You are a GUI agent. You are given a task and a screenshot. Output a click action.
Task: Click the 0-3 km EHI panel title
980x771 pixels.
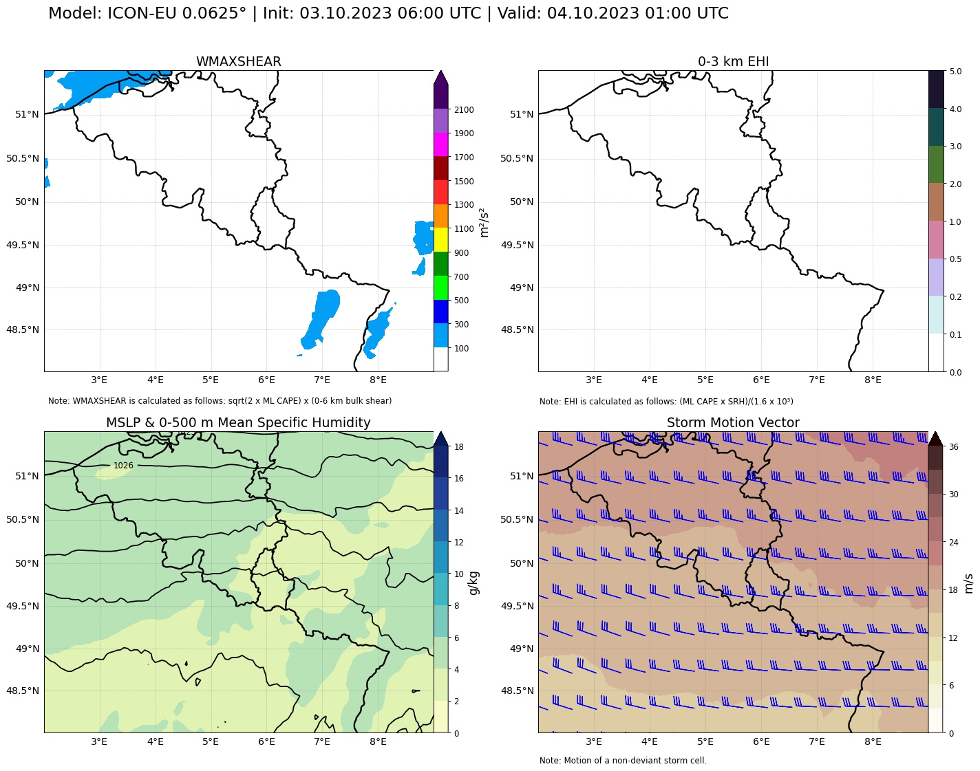click(x=734, y=62)
